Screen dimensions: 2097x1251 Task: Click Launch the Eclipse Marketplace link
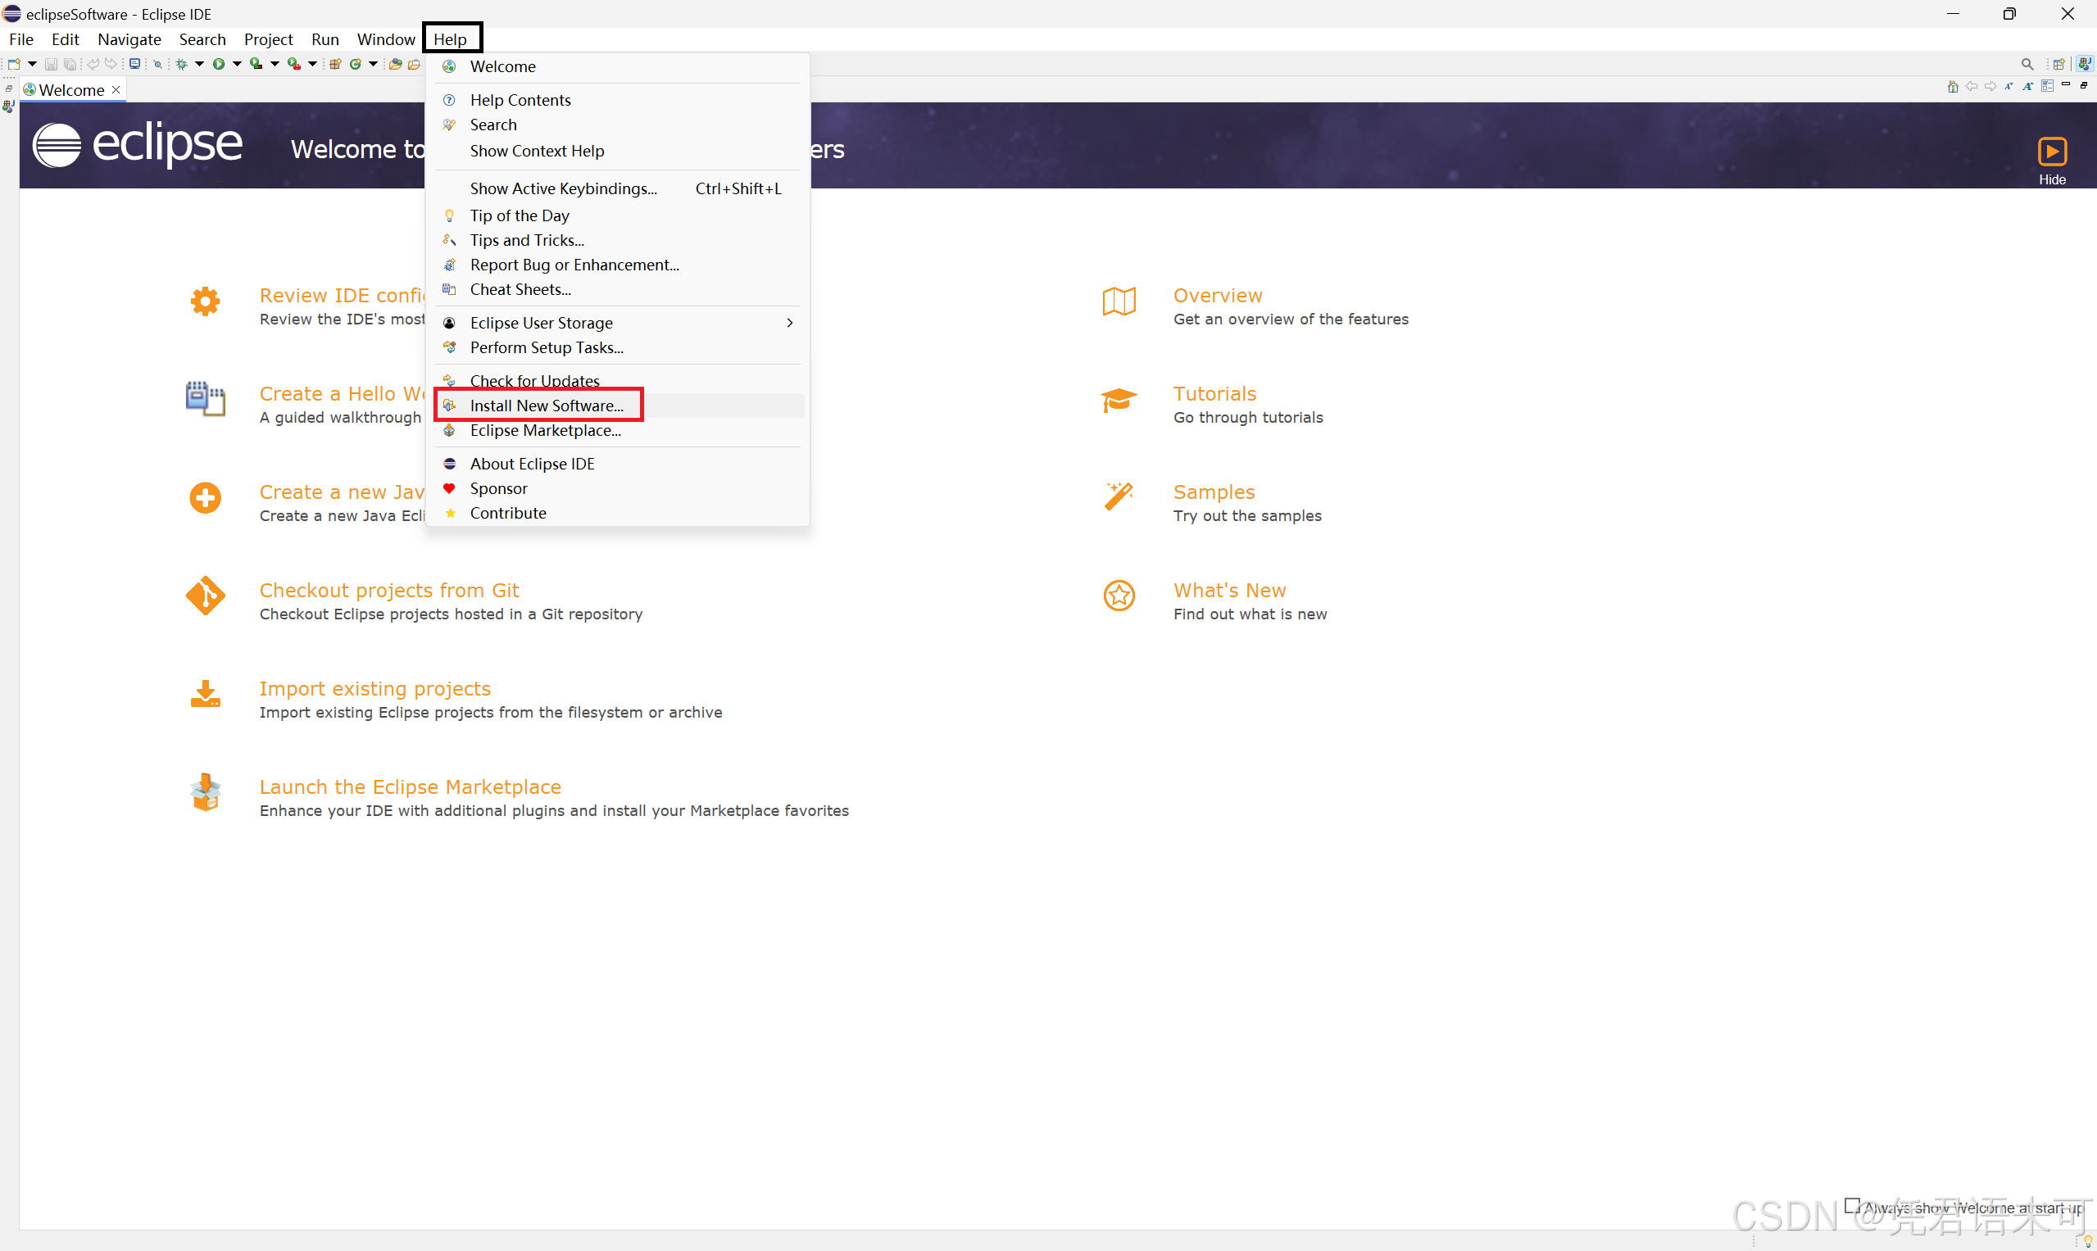pyautogui.click(x=410, y=786)
